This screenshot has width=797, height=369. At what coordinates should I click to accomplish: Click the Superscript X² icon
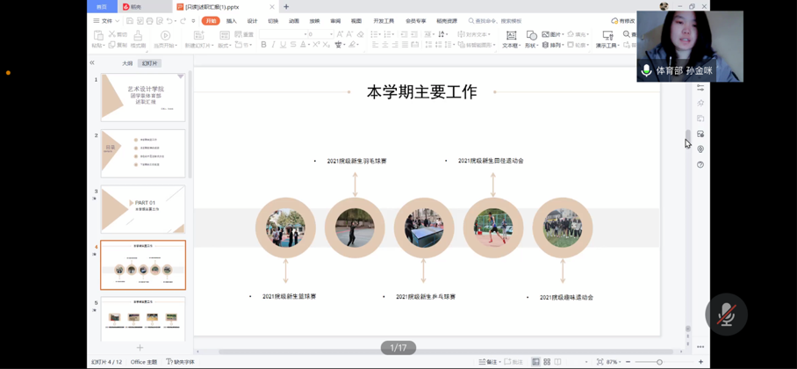(316, 45)
